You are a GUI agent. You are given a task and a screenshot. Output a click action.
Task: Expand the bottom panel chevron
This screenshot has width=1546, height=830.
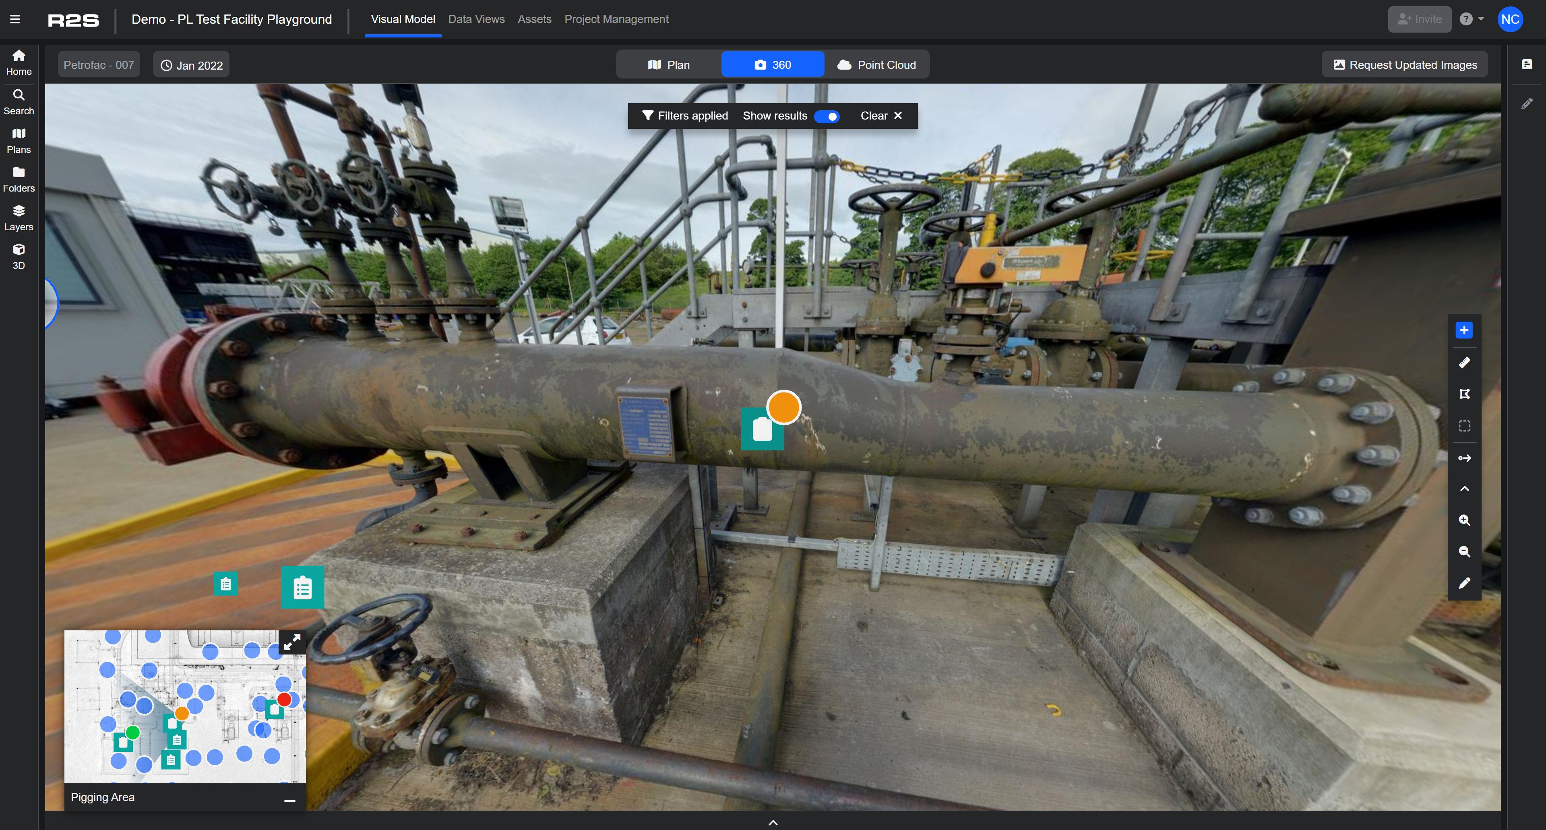[773, 822]
